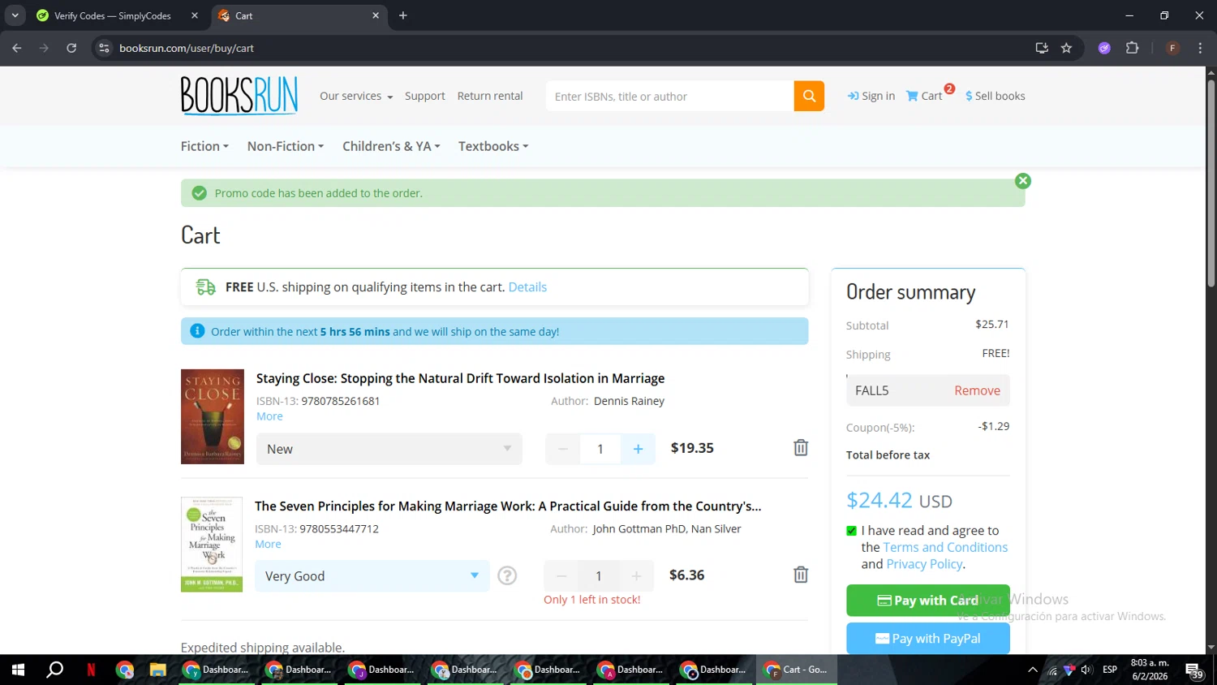
Task: Expand the Textbooks category menu
Action: coord(493,146)
